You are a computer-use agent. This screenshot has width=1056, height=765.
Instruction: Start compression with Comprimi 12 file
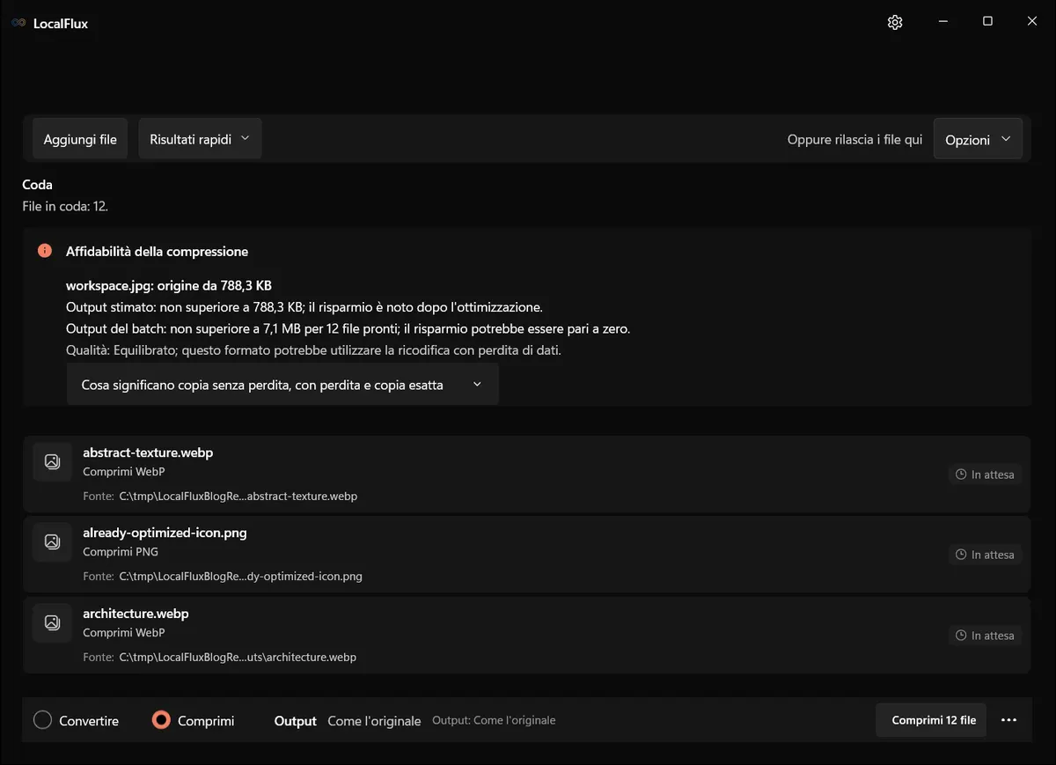pyautogui.click(x=931, y=720)
